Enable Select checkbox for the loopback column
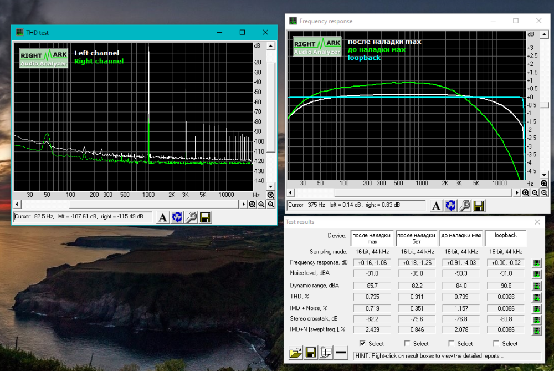This screenshot has width=554, height=371. 496,344
